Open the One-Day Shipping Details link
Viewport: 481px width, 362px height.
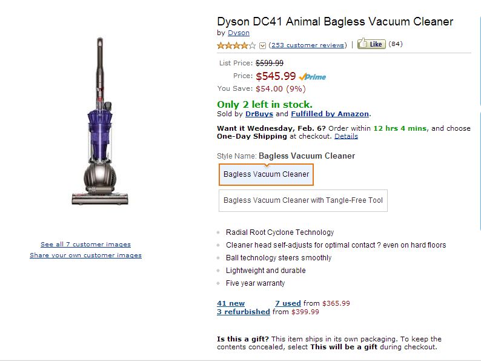[346, 136]
